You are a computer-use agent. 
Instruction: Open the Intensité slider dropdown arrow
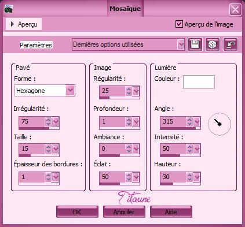pyautogui.click(x=197, y=149)
